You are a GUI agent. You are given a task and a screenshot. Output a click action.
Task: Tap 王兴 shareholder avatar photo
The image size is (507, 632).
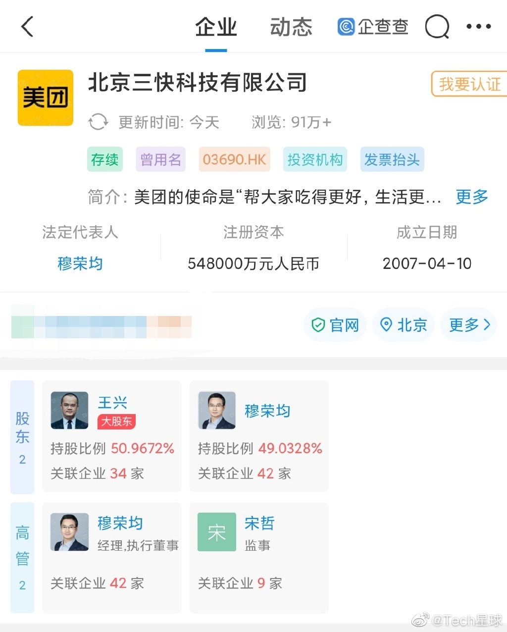pyautogui.click(x=70, y=411)
